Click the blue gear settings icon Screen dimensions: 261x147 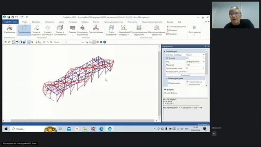101,42
